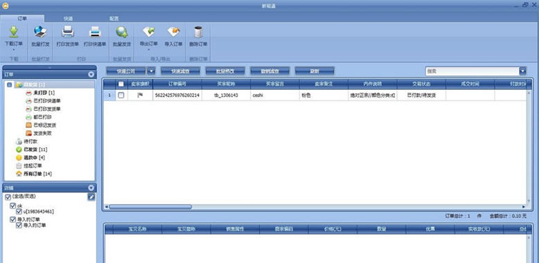Click the 已付款/待发货 status cell
The height and width of the screenshot is (263, 539).
click(x=421, y=96)
